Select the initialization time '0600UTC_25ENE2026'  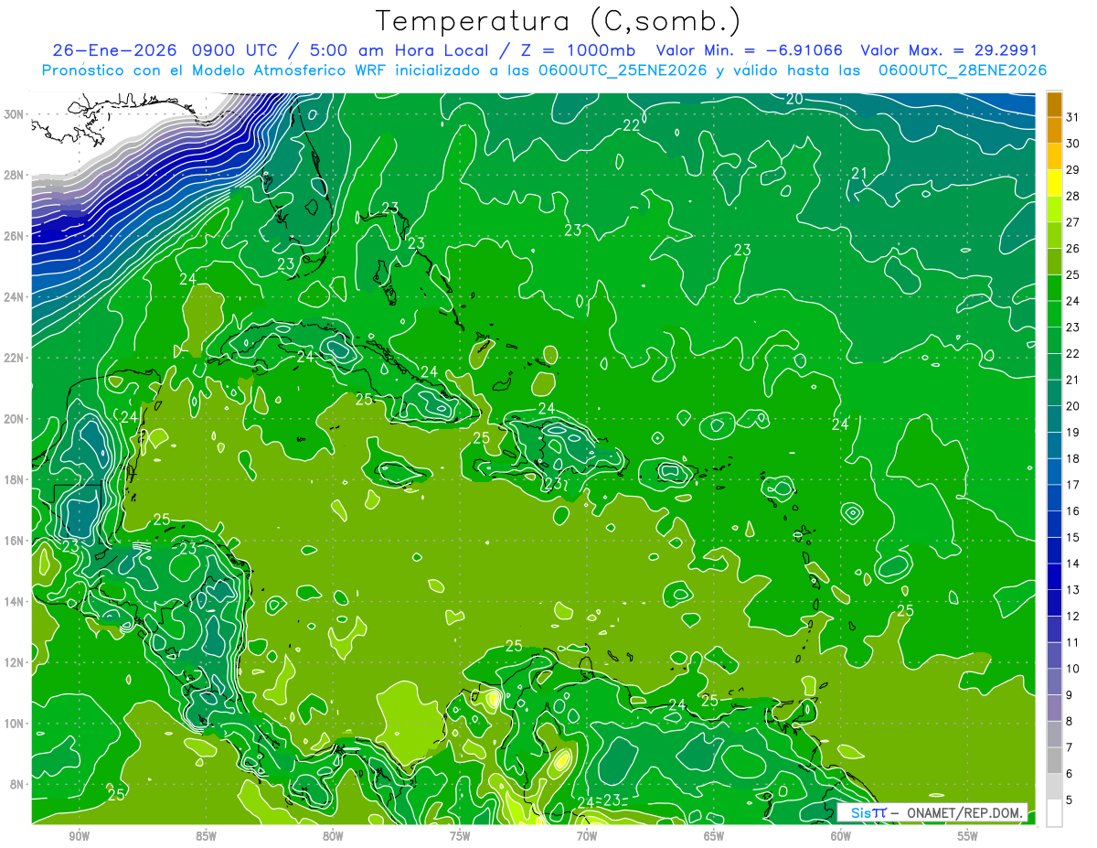tap(622, 70)
